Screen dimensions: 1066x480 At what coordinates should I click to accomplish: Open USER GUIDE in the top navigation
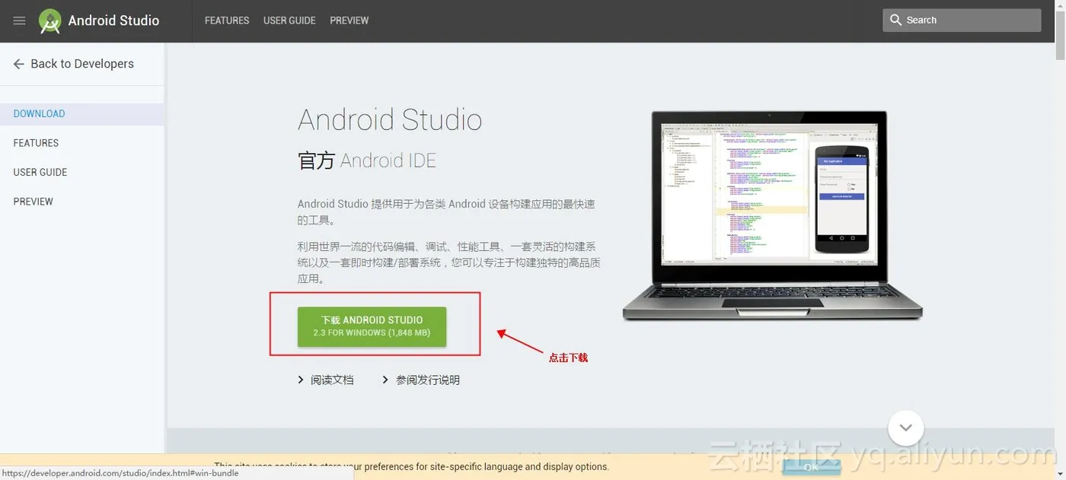tap(289, 21)
